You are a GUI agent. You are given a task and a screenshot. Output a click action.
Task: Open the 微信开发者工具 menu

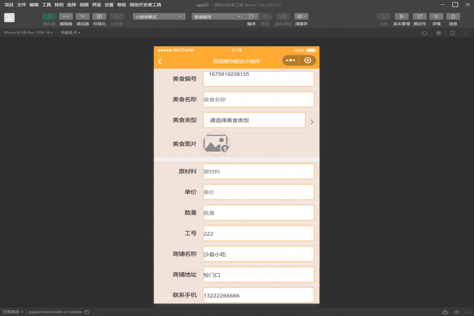coord(145,4)
